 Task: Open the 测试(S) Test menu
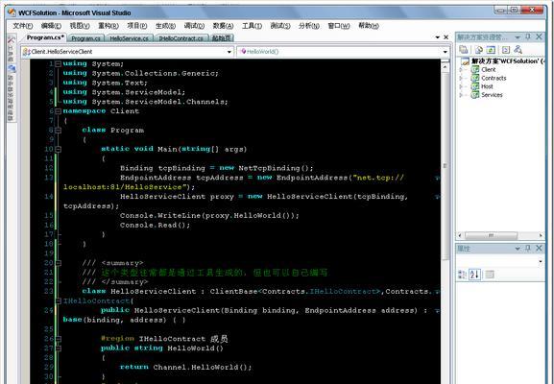[x=280, y=26]
